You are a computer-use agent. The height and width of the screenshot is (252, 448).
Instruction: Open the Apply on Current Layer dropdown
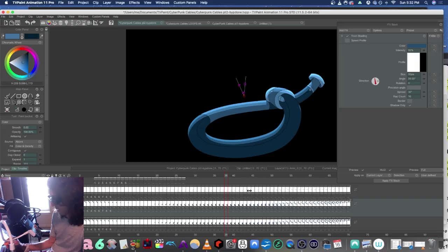click(x=379, y=175)
